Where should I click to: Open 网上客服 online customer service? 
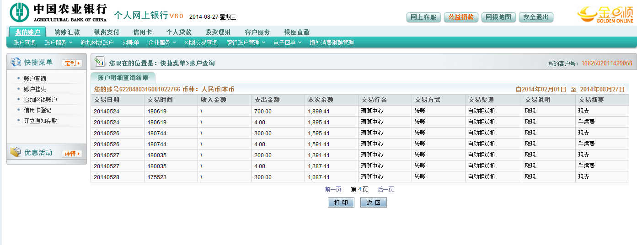point(423,17)
